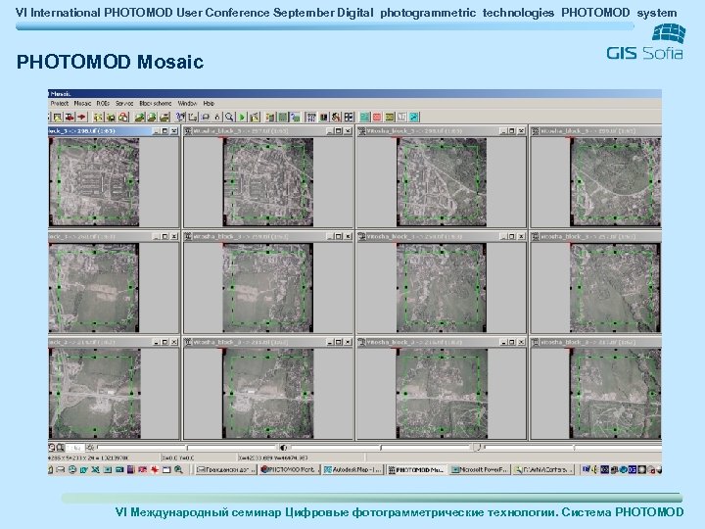Image resolution: width=705 pixels, height=529 pixels.
Task: Click the first green image toolbar icon
Action: pos(139,117)
